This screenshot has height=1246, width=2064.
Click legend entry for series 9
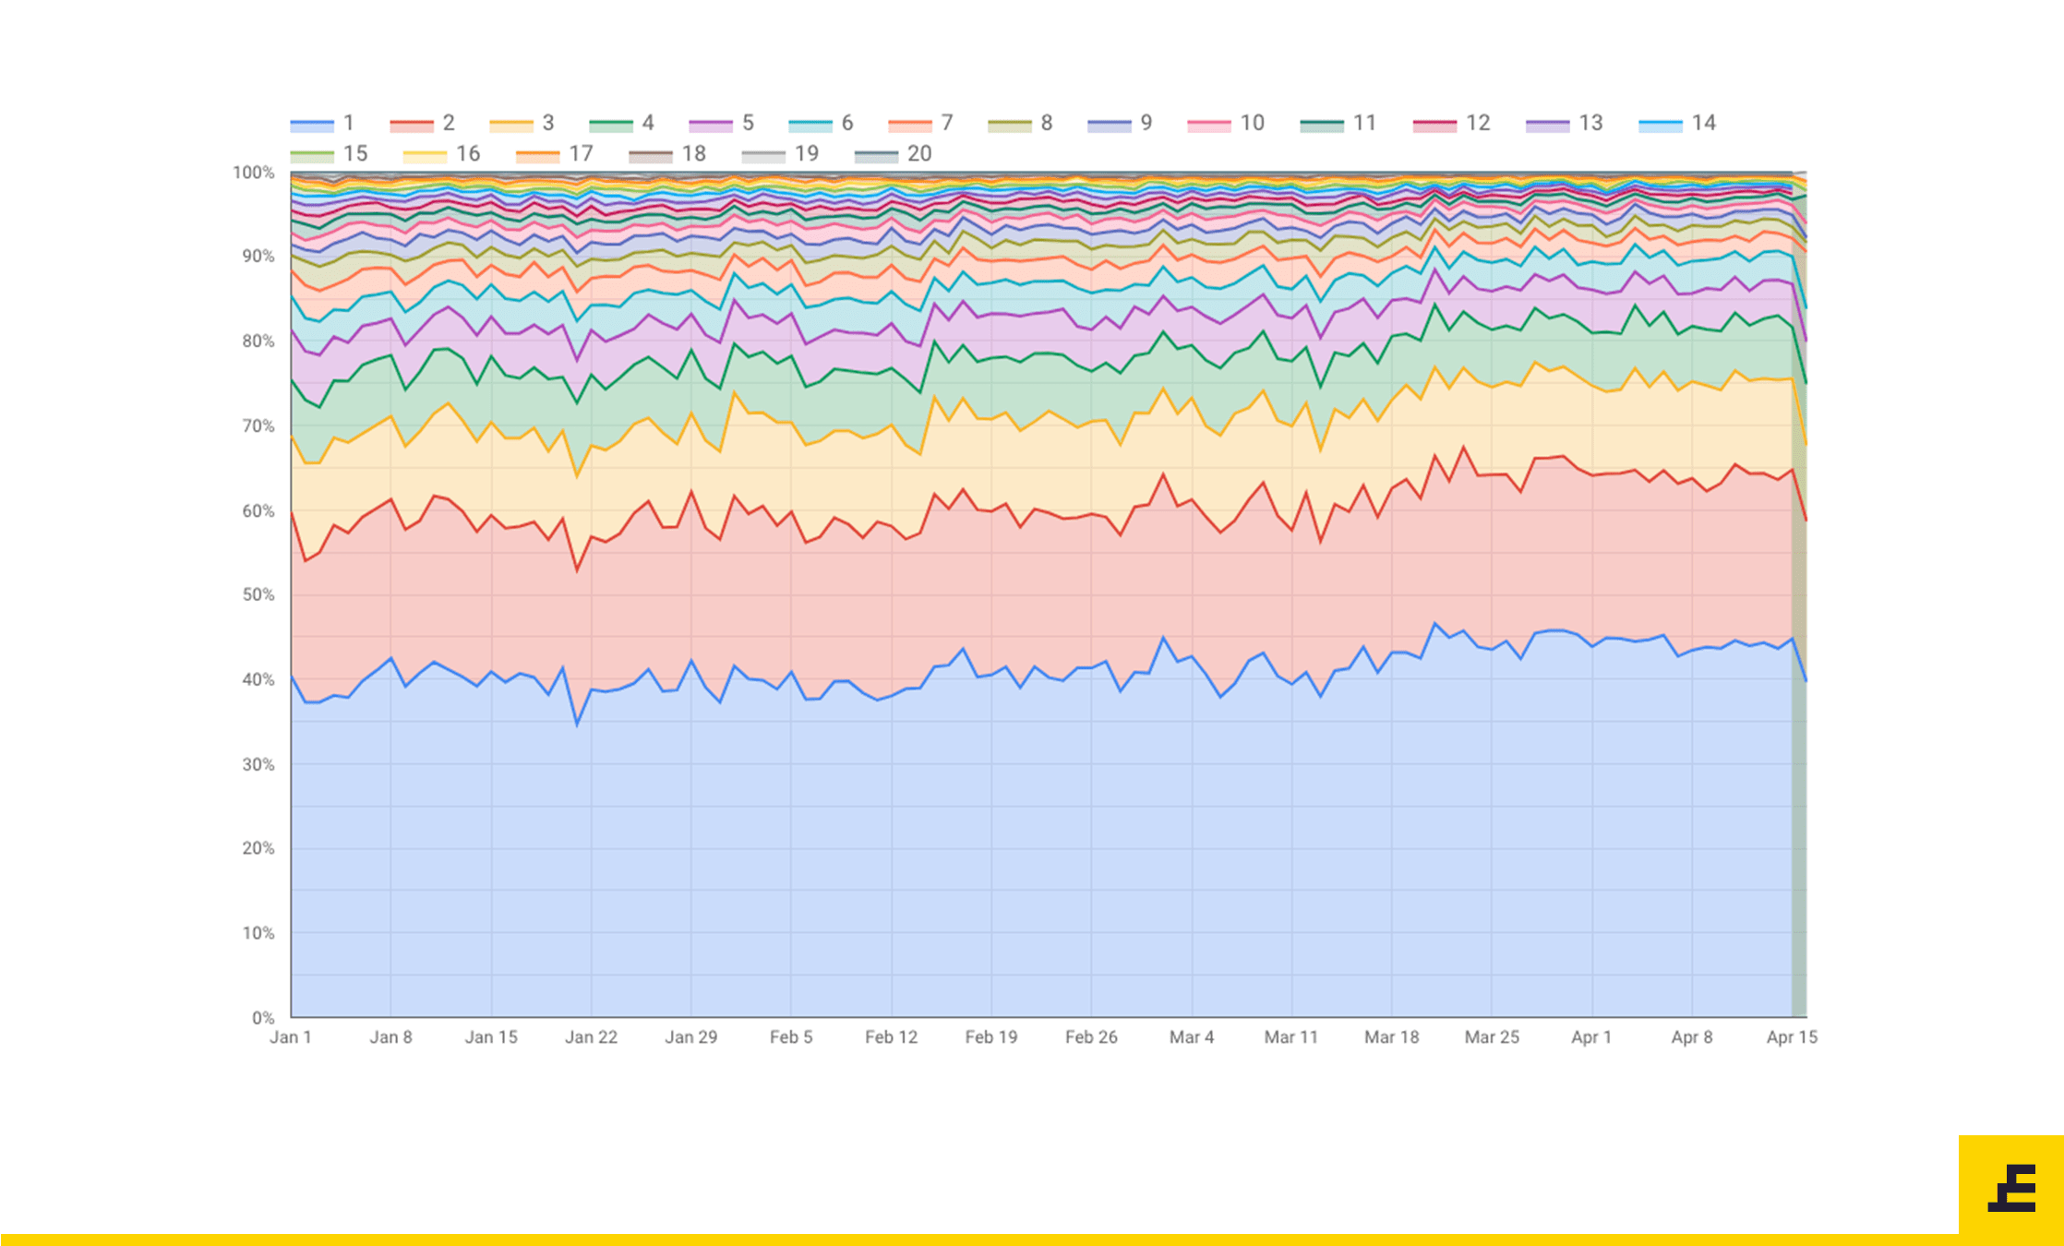1120,124
